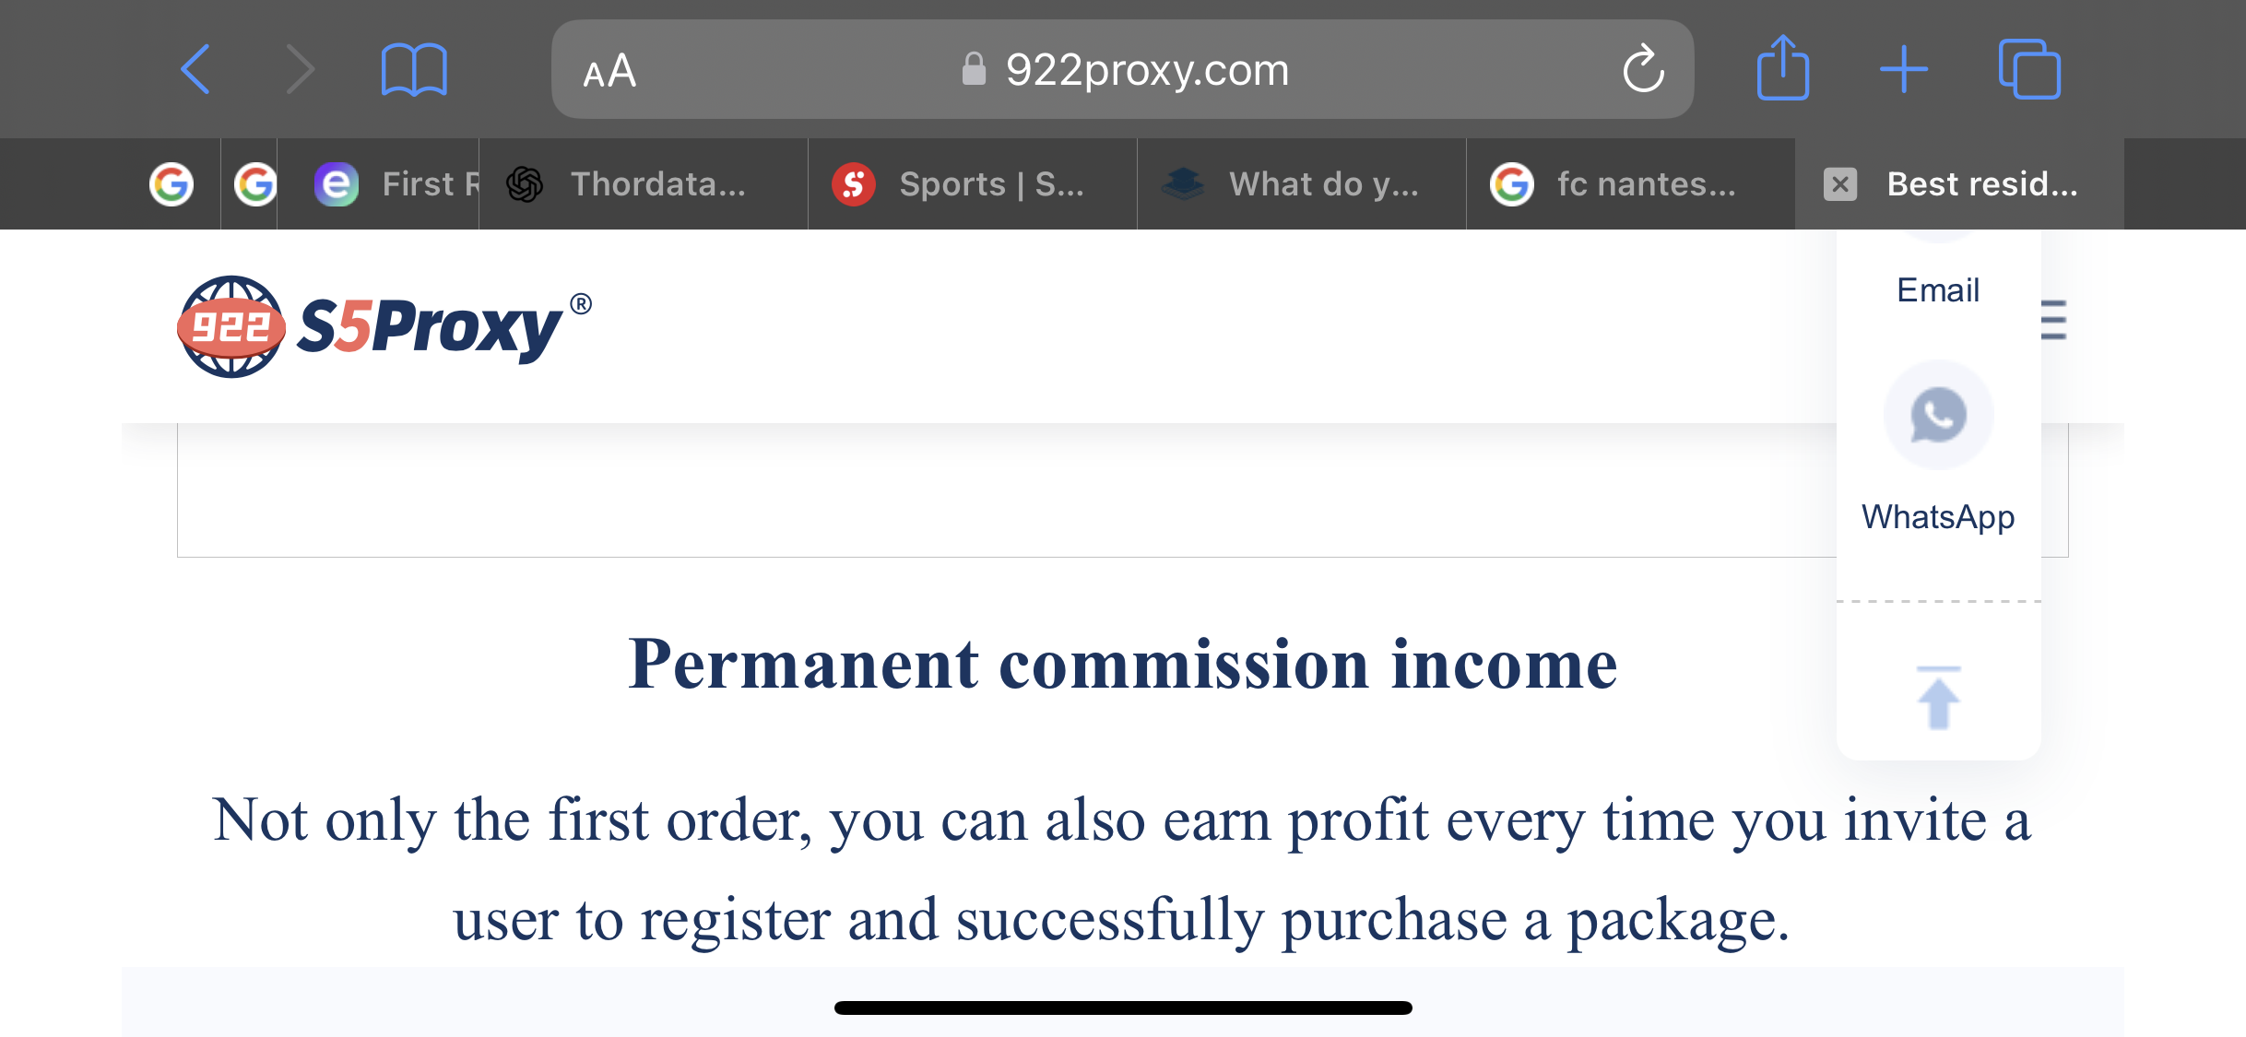Tap the WhatsApp chat icon
Viewport: 2246px width, 1037px height.
1938,415
